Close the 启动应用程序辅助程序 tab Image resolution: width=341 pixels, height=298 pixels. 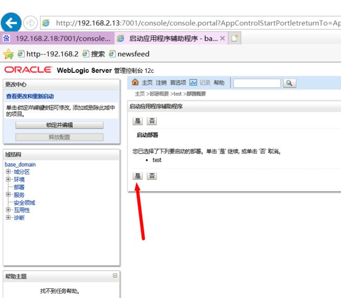pos(222,38)
